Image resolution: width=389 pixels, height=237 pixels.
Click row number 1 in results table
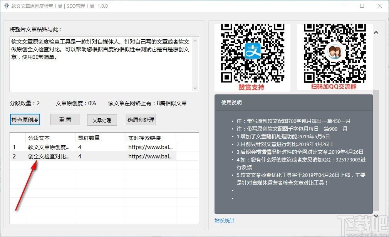14,147
